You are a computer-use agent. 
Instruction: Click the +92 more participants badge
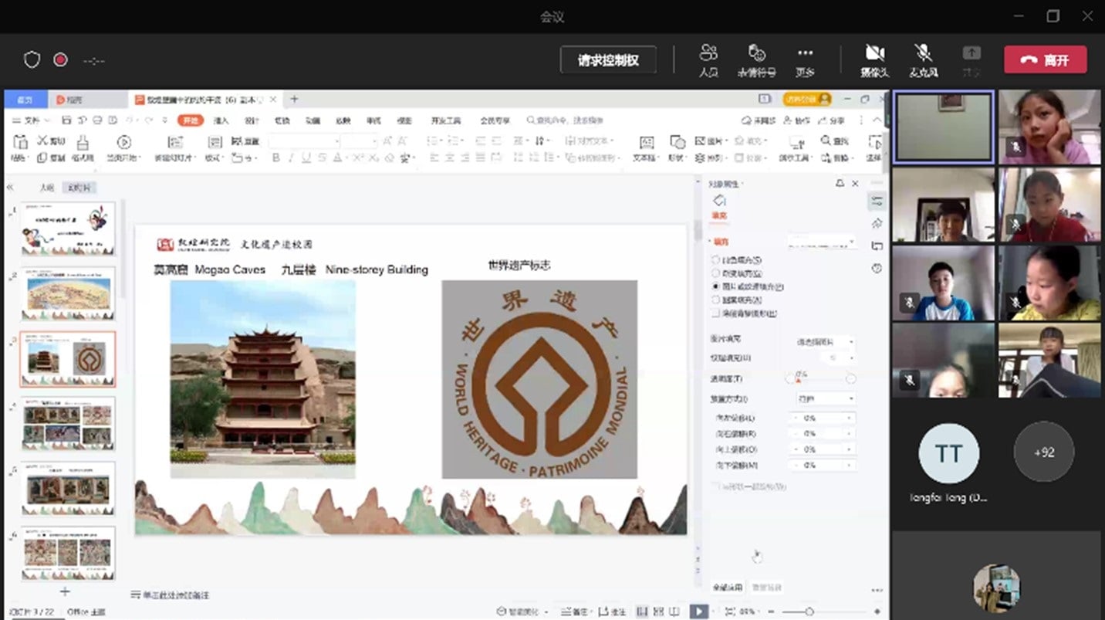pos(1044,452)
